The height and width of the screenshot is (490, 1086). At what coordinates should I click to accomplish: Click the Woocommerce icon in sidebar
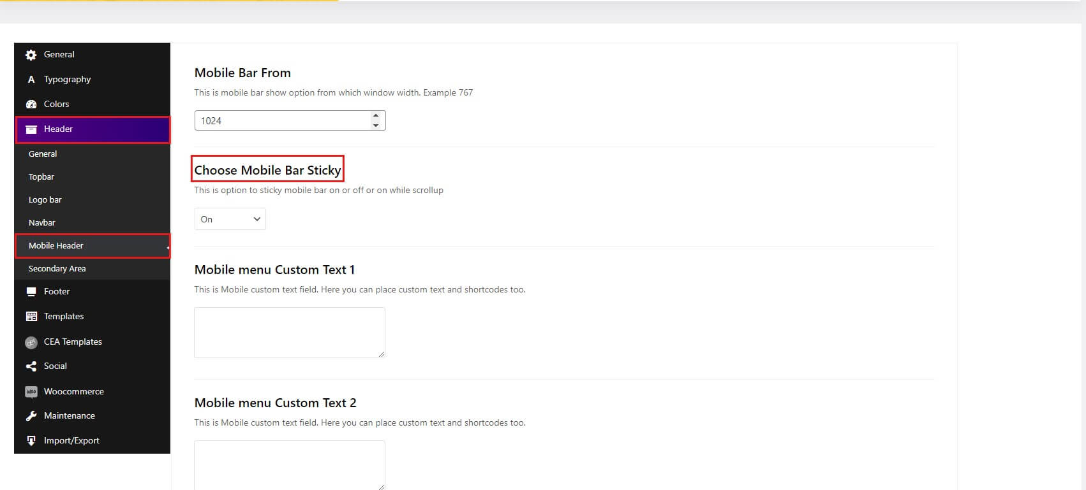tap(31, 392)
